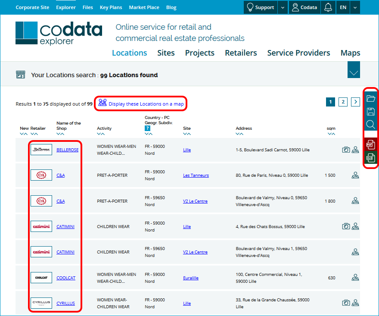Open the Support dropdown arrow
The image size is (379, 316).
click(x=283, y=7)
